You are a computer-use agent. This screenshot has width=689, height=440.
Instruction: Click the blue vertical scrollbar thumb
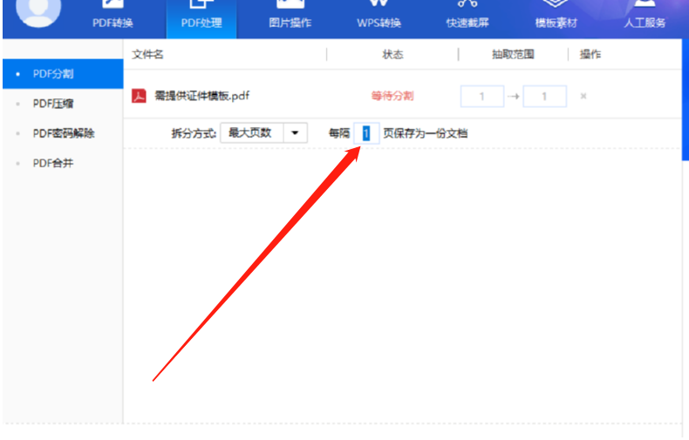click(686, 99)
